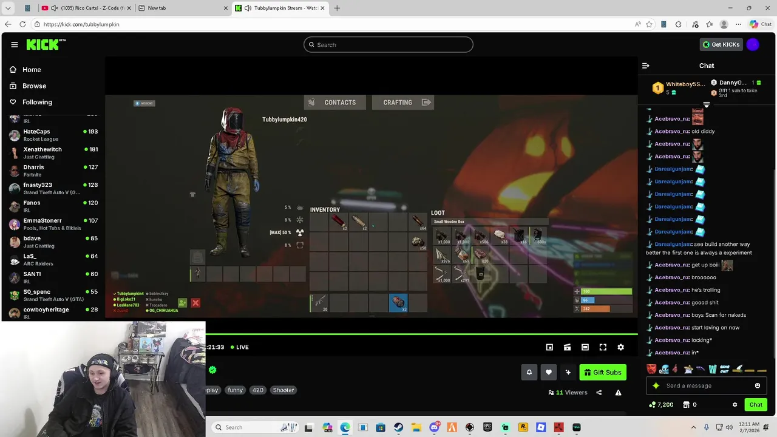
Task: Click WhiteboyS top gifter entry
Action: coord(679,88)
